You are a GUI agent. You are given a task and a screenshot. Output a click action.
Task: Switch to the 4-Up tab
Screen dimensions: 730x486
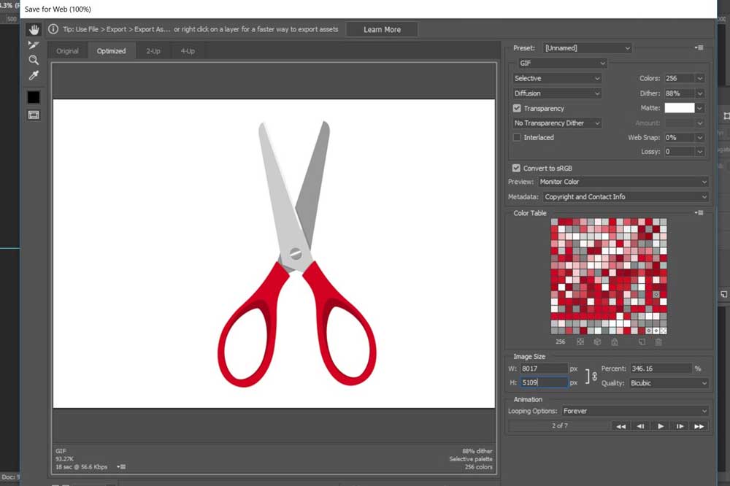(x=188, y=51)
